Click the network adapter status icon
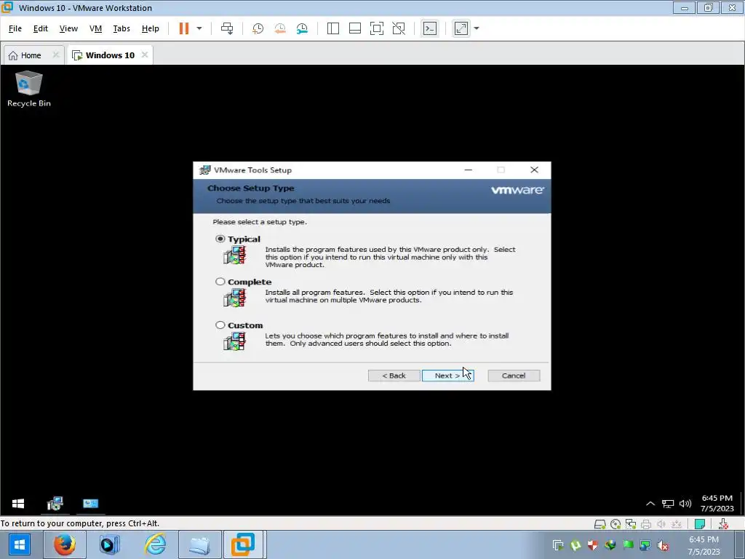This screenshot has width=745, height=559. 631,524
